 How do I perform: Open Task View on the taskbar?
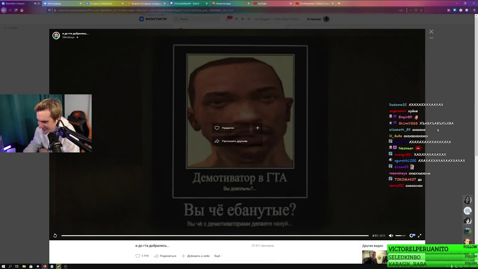click(17, 266)
